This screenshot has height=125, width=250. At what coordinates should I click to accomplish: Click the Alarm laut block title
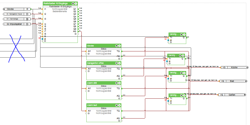92,105
